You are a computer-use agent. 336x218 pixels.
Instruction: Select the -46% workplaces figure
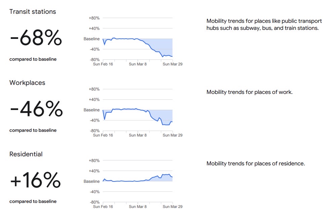36,109
